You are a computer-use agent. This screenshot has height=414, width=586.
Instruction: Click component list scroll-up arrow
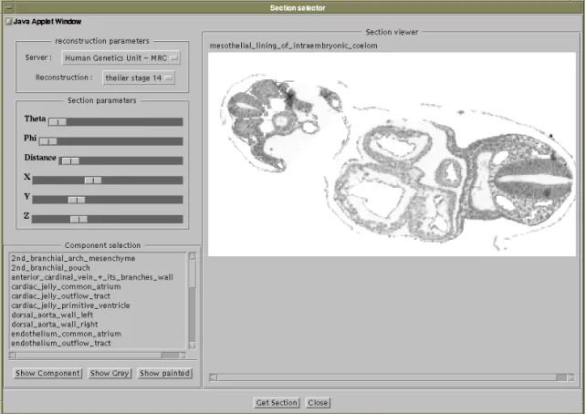193,256
